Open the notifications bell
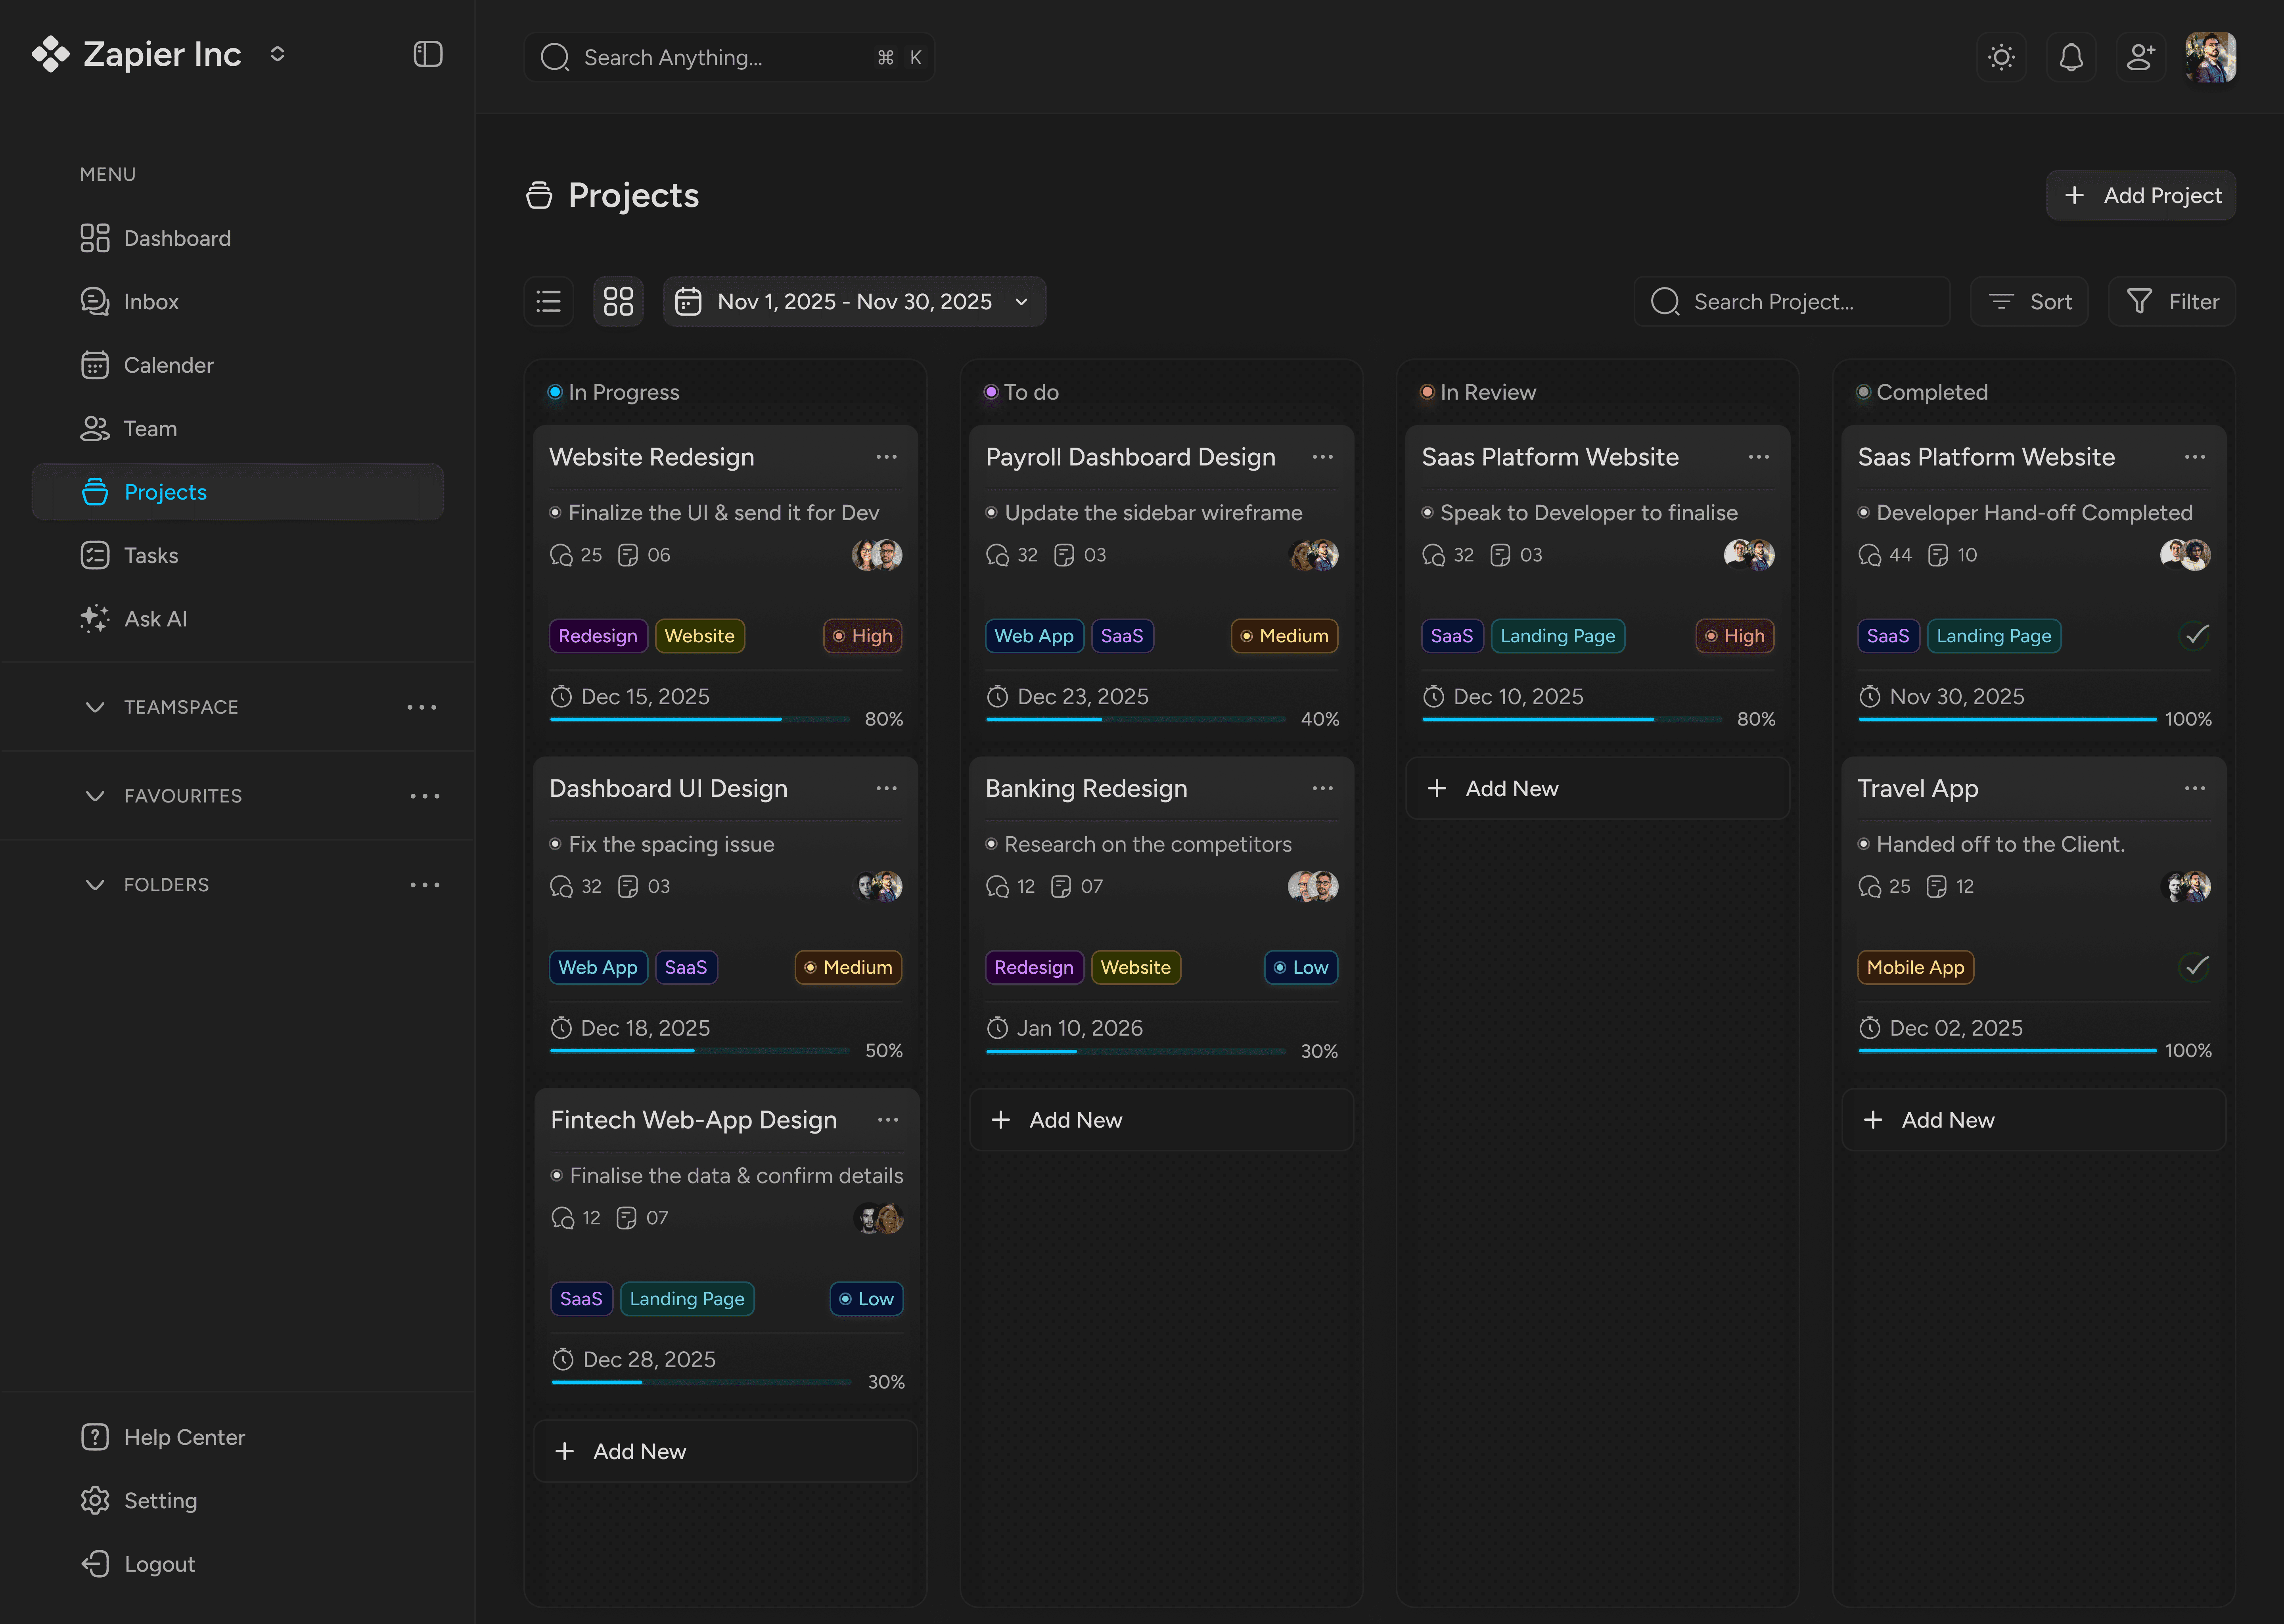 (x=2071, y=57)
